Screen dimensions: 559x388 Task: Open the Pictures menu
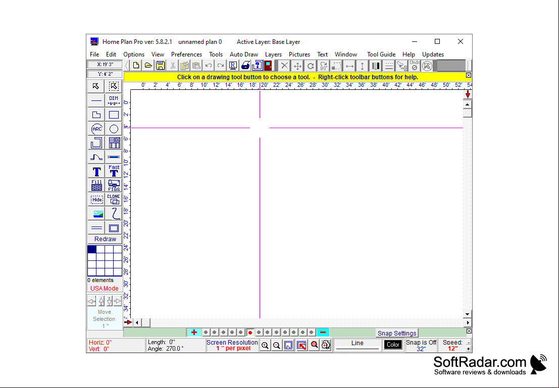[299, 54]
